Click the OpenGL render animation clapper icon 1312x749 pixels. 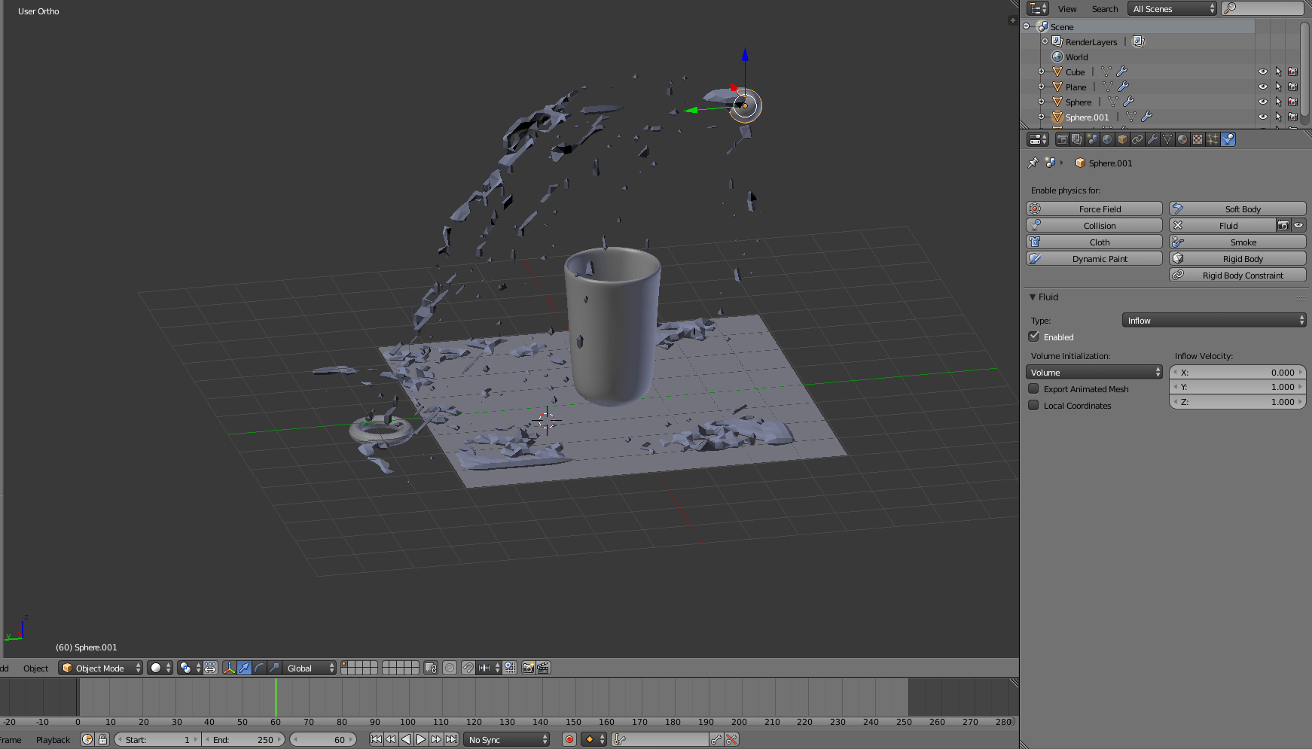[x=543, y=668]
